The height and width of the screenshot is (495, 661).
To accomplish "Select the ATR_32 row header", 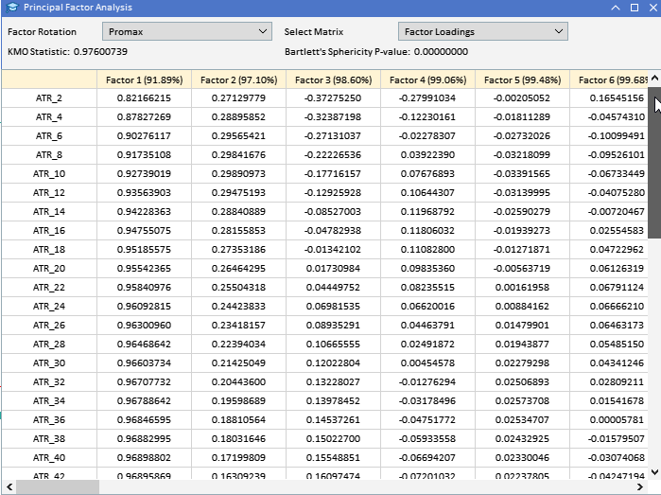I will pyautogui.click(x=49, y=382).
